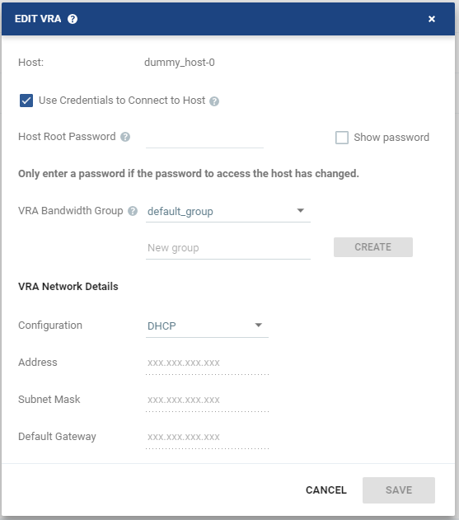Click help icon next to Use Credentials option
The width and height of the screenshot is (459, 520).
(214, 101)
